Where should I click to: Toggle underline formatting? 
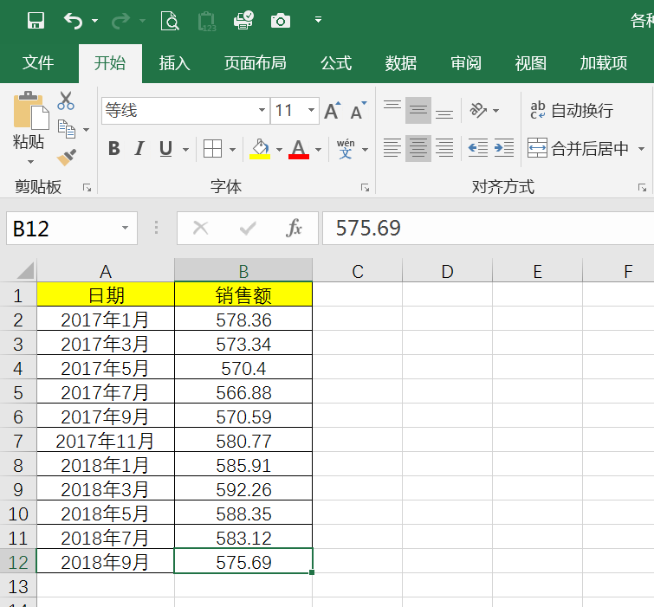click(165, 148)
